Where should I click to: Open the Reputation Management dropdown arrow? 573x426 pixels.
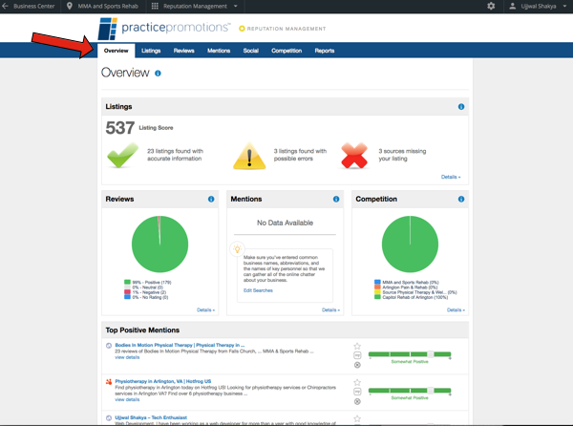(x=235, y=7)
